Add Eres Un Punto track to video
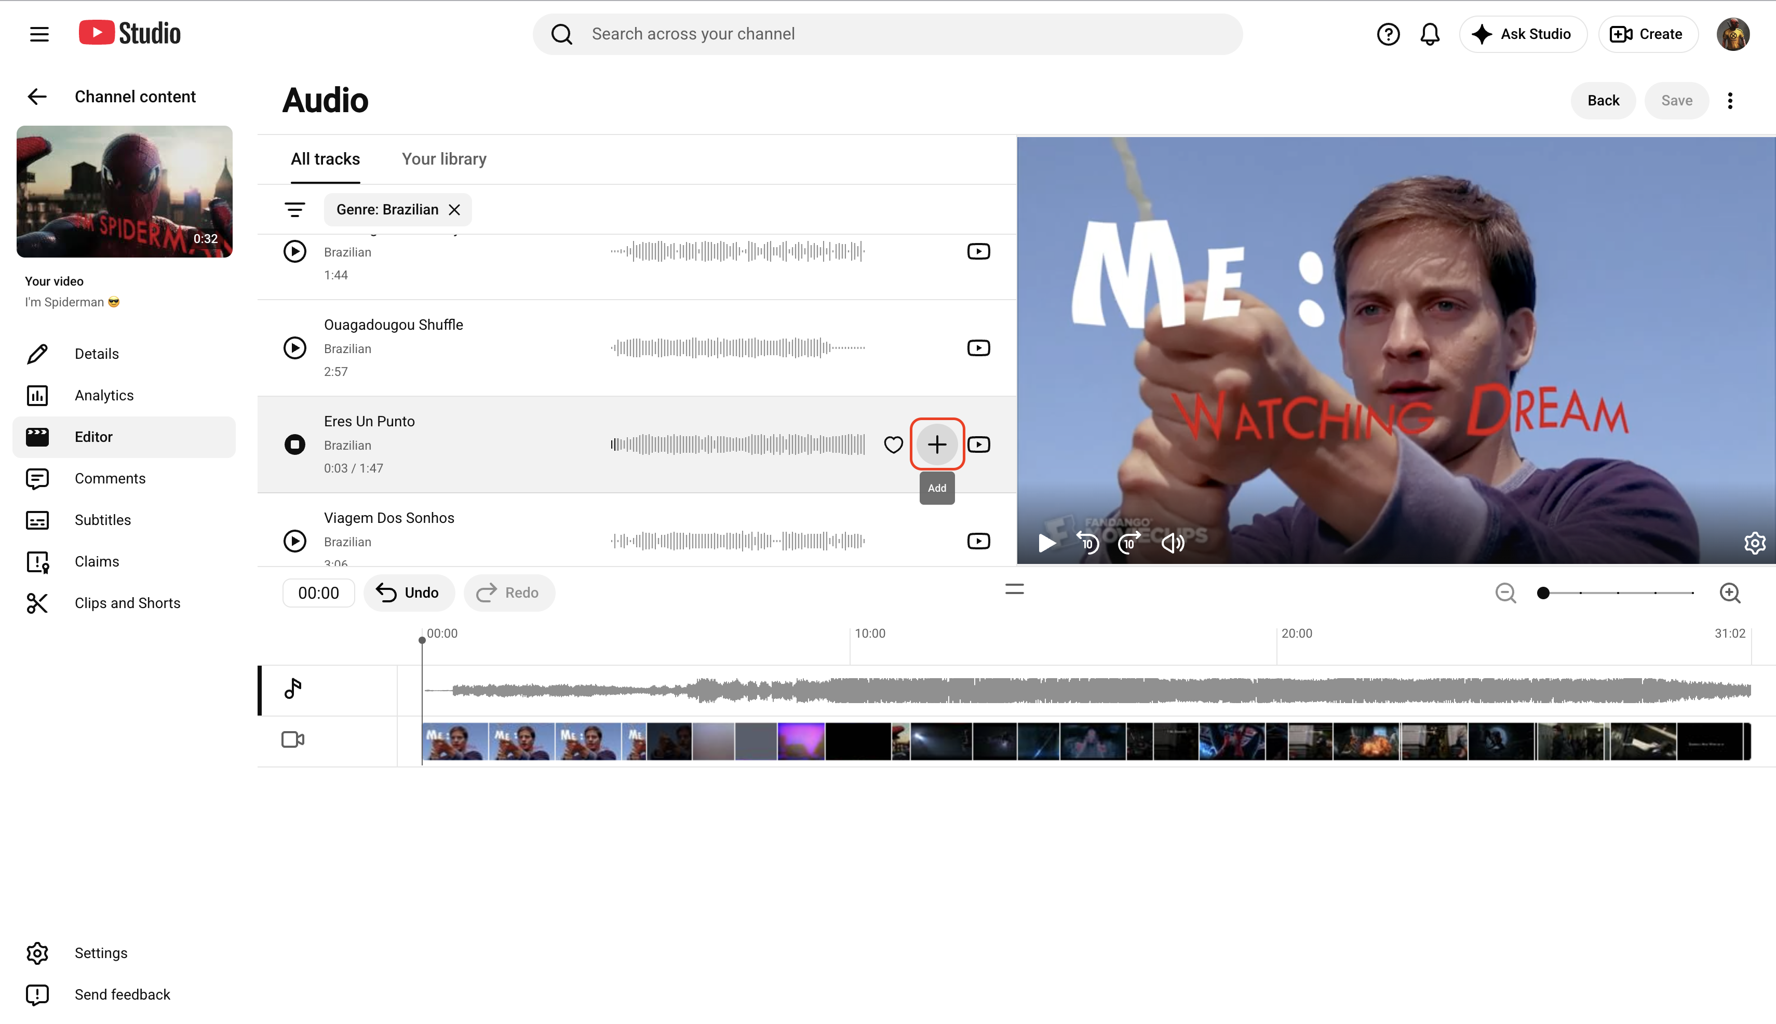The width and height of the screenshot is (1776, 1024). [937, 444]
